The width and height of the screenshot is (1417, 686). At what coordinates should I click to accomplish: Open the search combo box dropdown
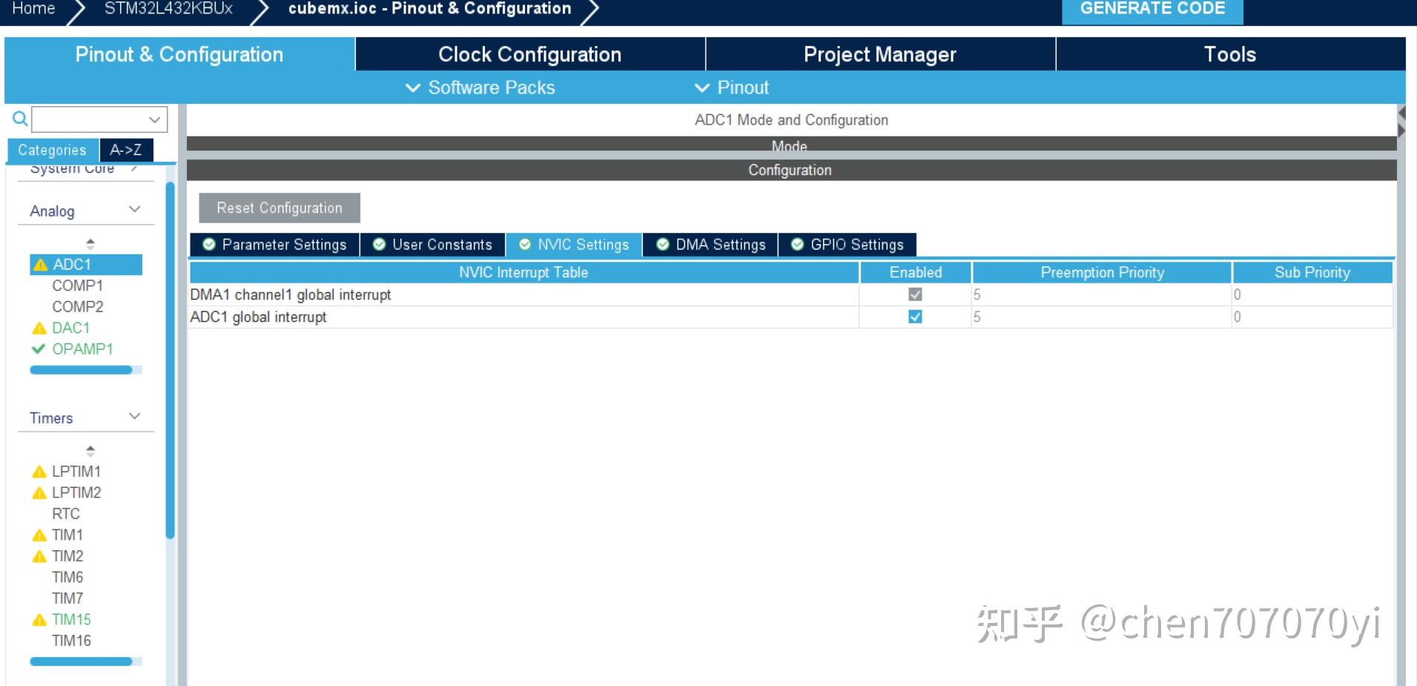(154, 119)
